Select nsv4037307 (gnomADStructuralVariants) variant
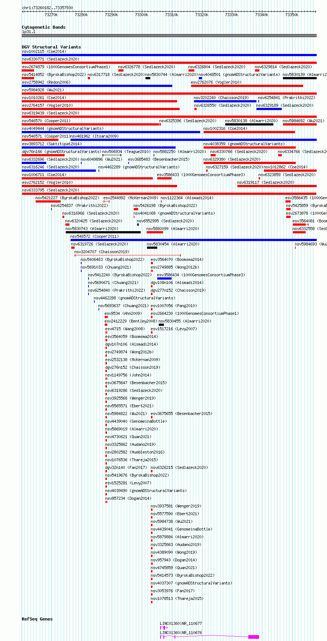 coord(191,583)
